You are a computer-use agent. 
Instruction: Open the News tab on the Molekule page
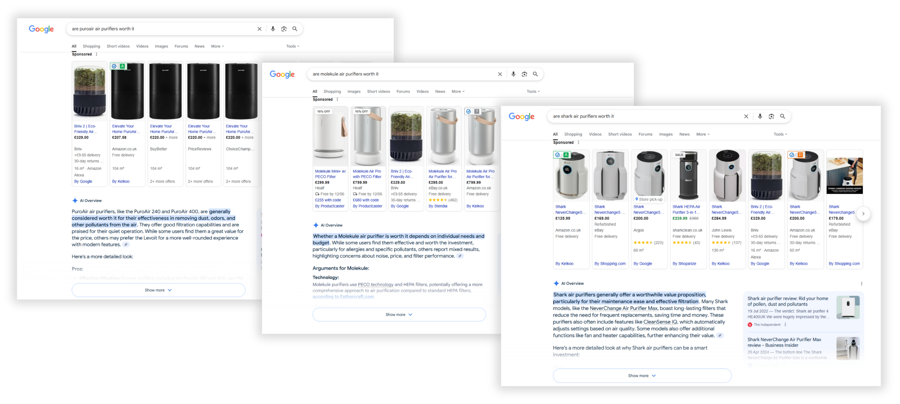click(440, 91)
